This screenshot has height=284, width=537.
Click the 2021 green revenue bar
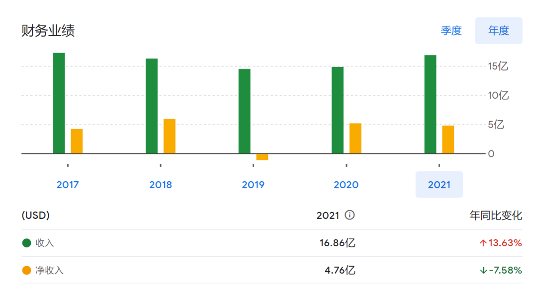431,104
